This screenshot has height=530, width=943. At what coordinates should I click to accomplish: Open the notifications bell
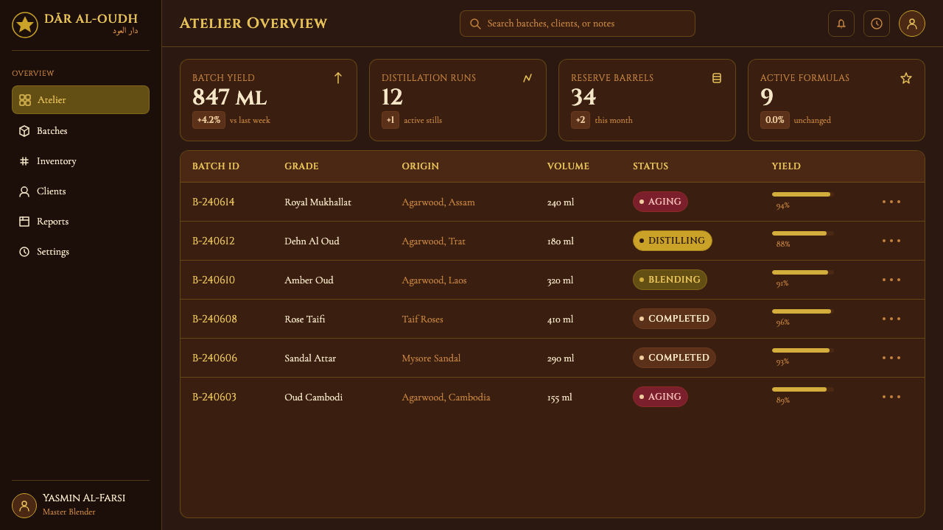(841, 24)
